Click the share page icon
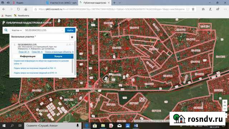 [218, 9]
